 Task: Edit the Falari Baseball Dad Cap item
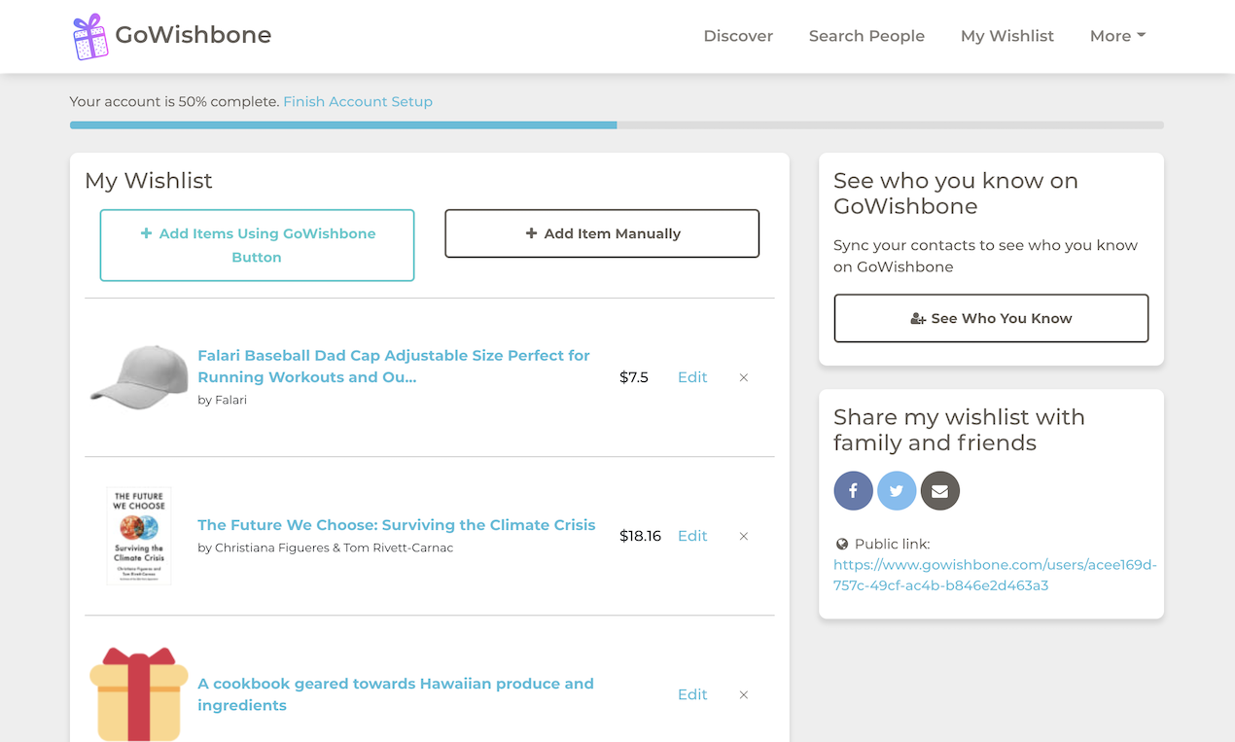pyautogui.click(x=692, y=377)
